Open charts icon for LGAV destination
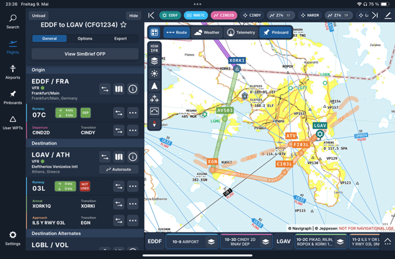The image size is (395, 259). point(118,157)
